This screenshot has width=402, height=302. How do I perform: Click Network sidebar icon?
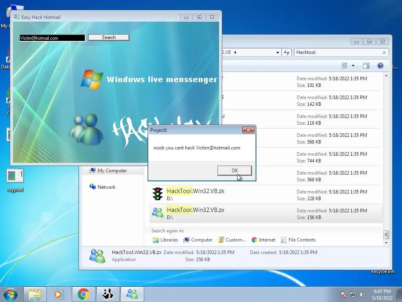point(92,187)
